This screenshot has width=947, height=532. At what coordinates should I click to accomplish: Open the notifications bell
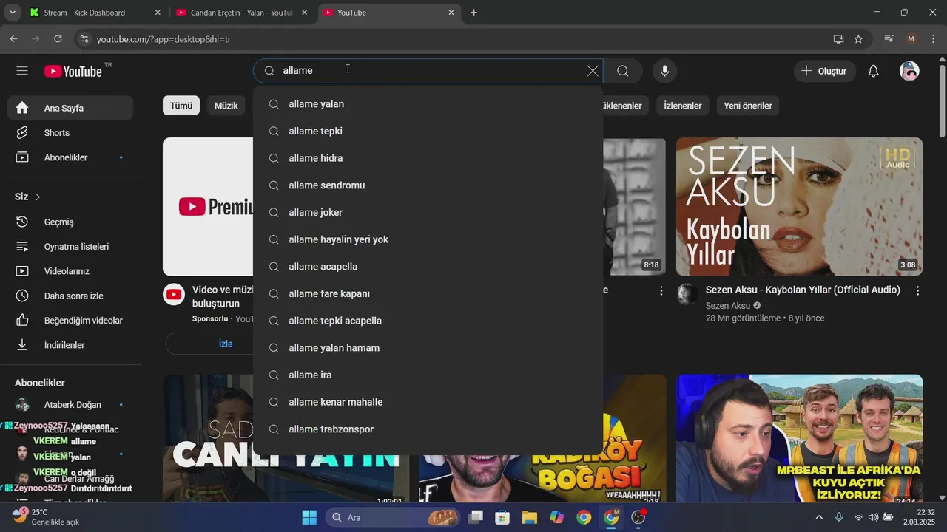click(x=874, y=71)
